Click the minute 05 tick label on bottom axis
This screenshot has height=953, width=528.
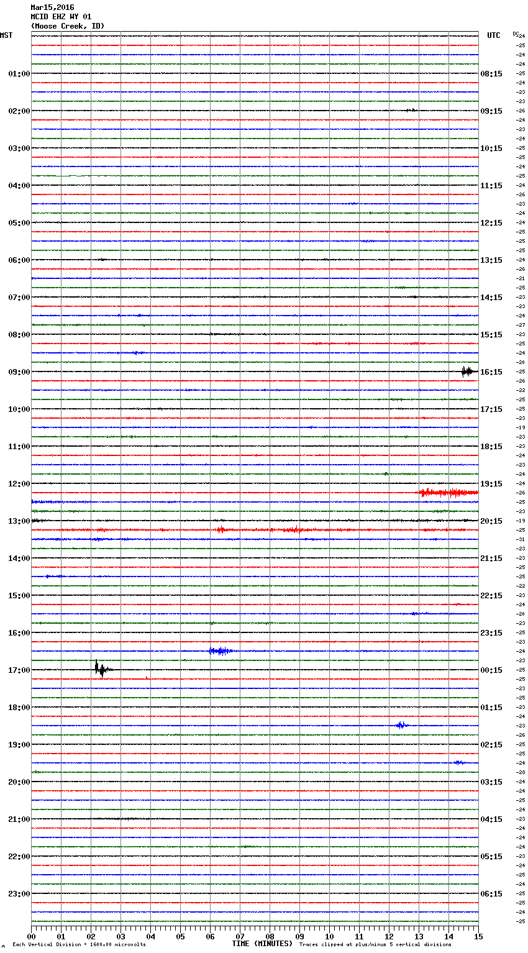tap(181, 936)
